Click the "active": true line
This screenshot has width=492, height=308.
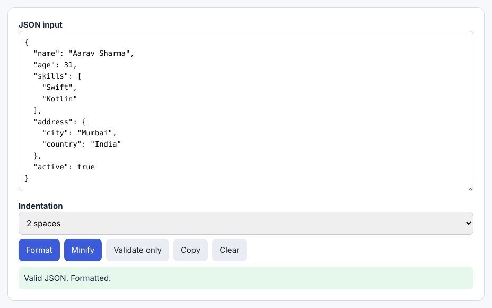(x=64, y=167)
